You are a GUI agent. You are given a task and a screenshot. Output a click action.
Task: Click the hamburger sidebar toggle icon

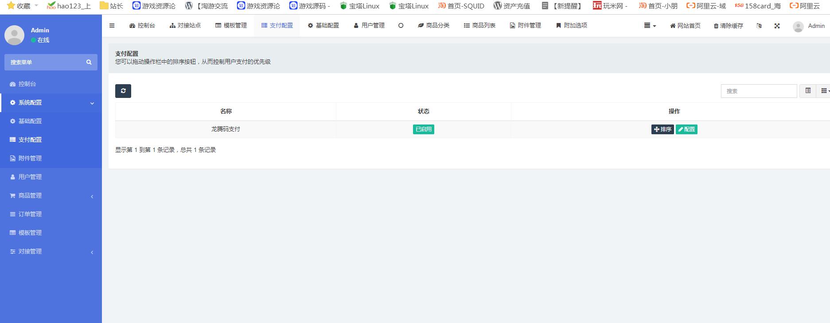pos(112,26)
